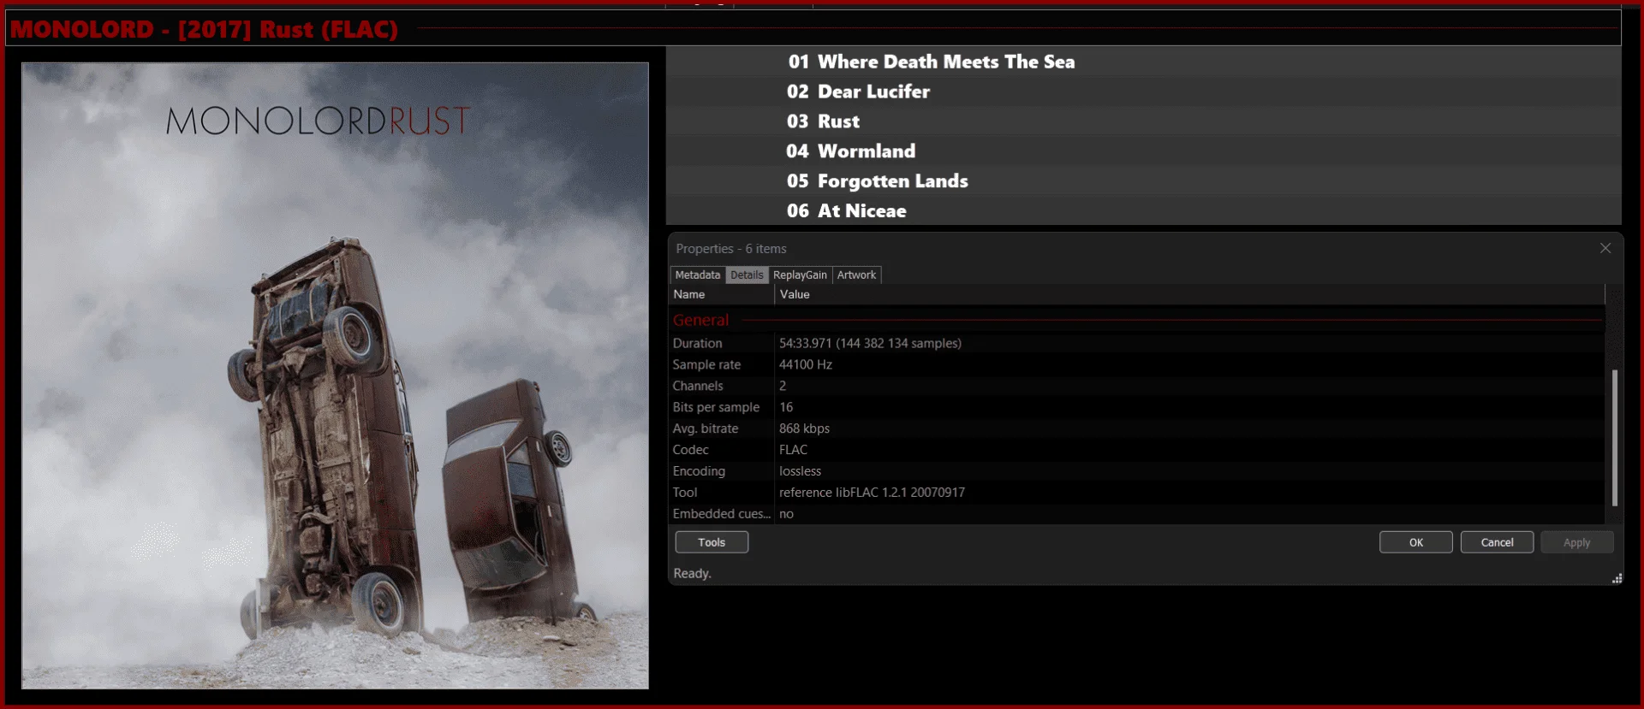Switch to the Metadata tab

pos(697,275)
